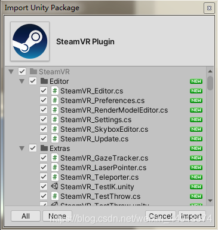Viewport: 218px width, 230px height.
Task: Click the C# script icon beside SteamVR_RenderModelEditor.cs
Action: [55, 110]
